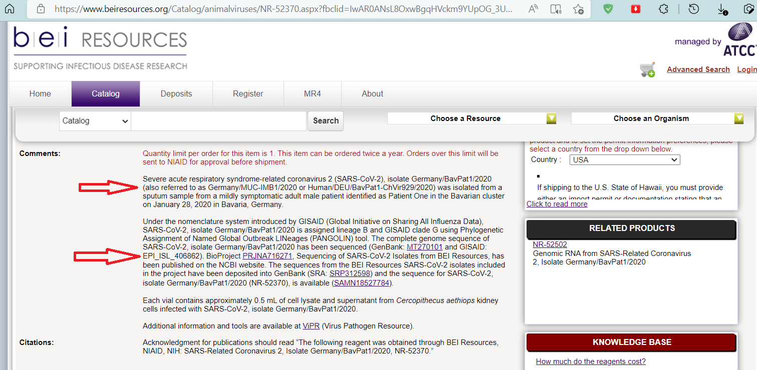Open the Home menu tab
757x370 pixels.
(40, 93)
